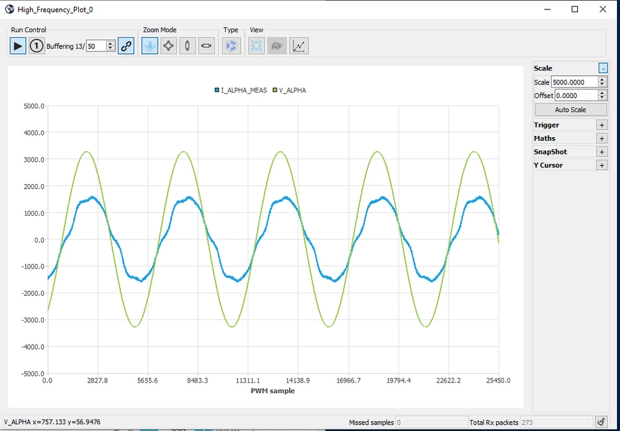
Task: Click the Trigger section title
Action: point(546,125)
